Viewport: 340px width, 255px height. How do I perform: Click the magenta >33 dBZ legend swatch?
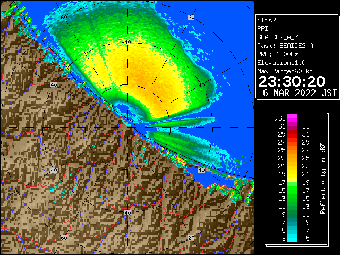coord(292,118)
